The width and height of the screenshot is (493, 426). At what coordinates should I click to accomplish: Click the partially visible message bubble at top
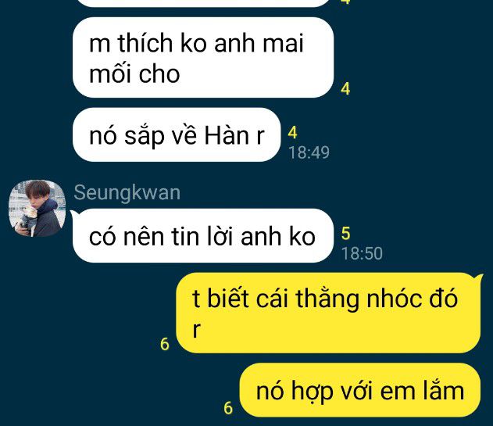coord(203,3)
